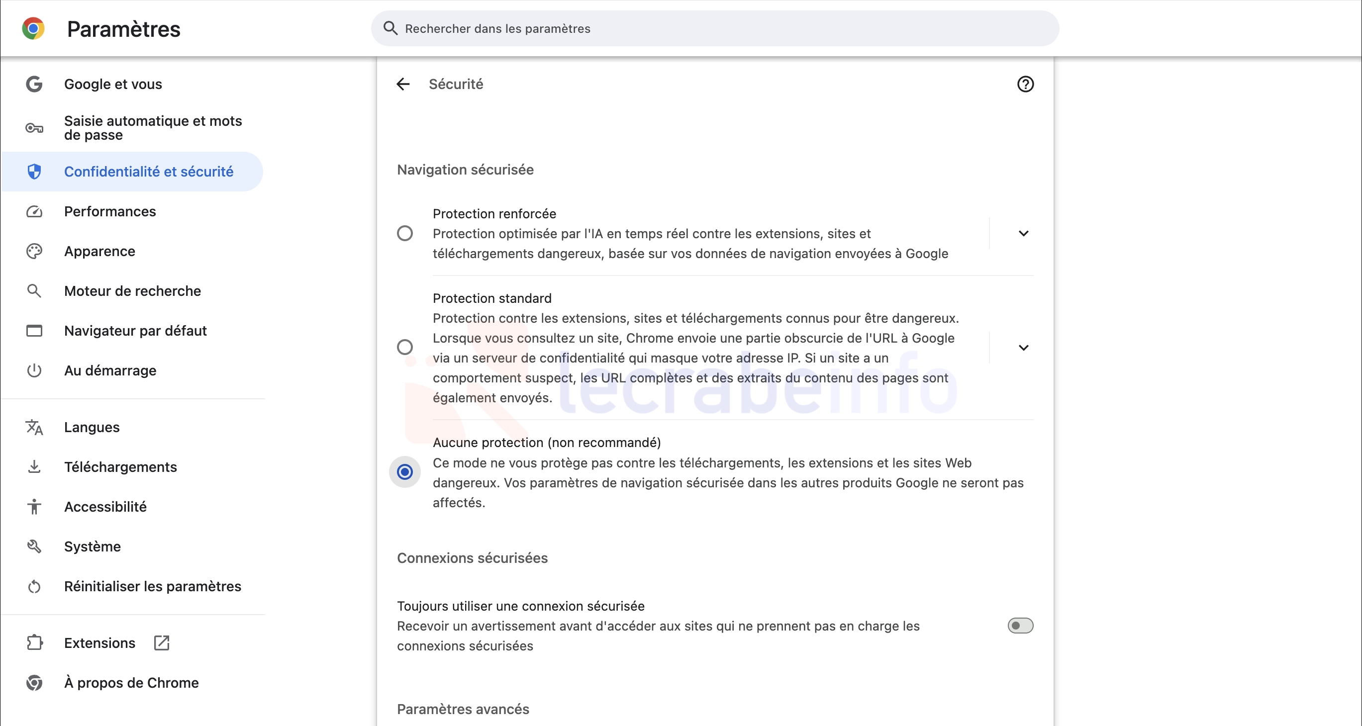Screen dimensions: 1362x726
Task: Click the Chrome logo in header
Action: [x=33, y=28]
